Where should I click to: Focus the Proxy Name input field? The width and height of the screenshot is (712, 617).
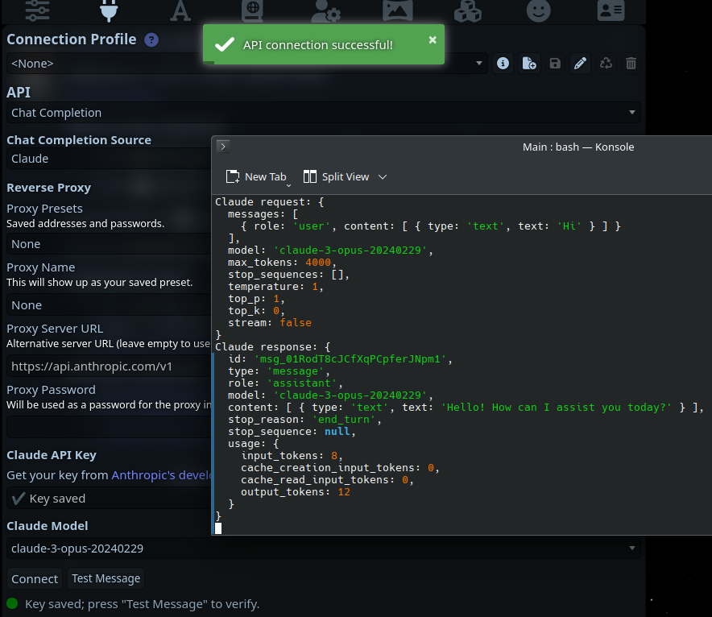pyautogui.click(x=109, y=305)
